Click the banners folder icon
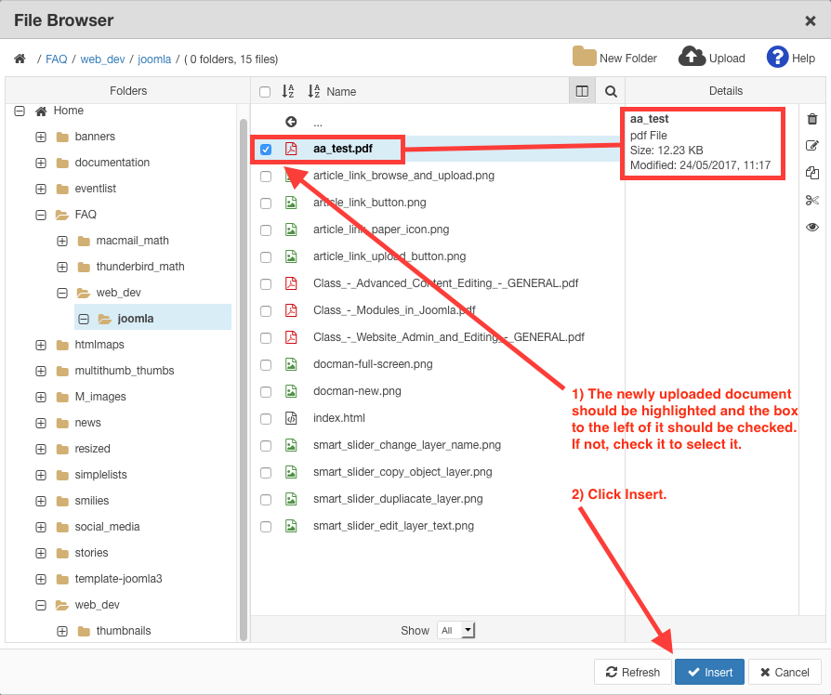 click(x=62, y=137)
